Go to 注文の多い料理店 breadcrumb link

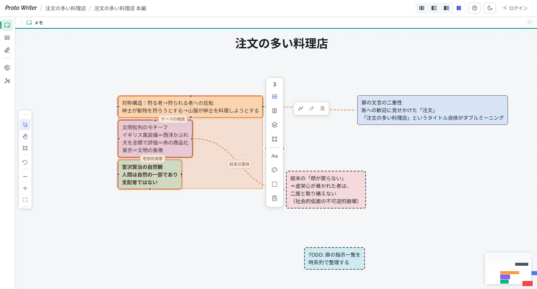pyautogui.click(x=65, y=8)
